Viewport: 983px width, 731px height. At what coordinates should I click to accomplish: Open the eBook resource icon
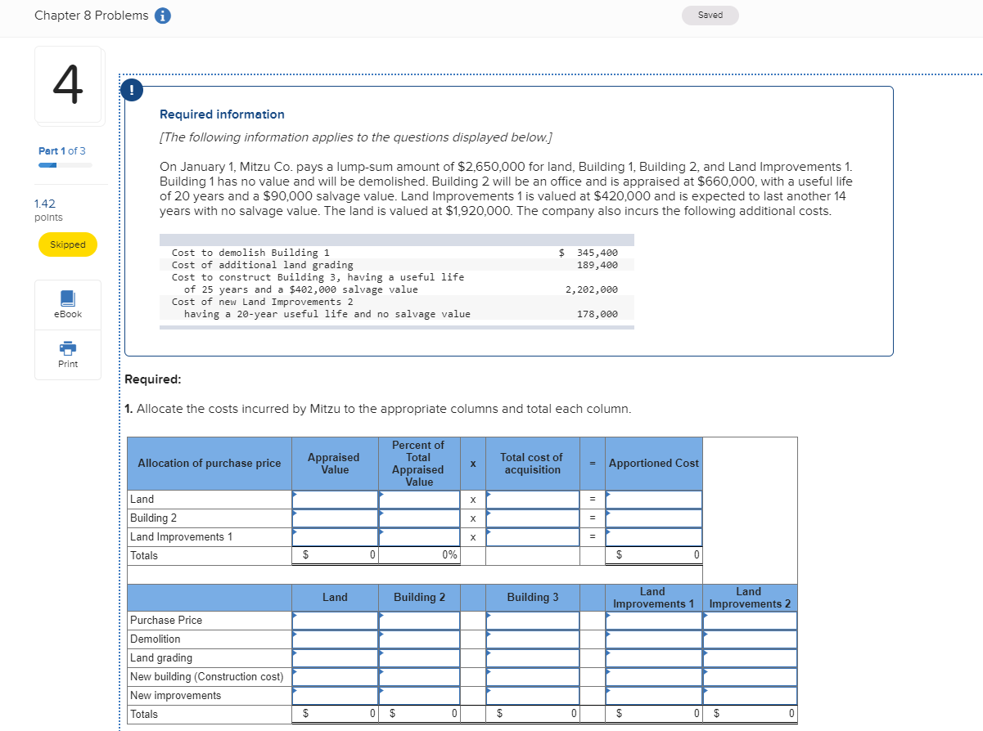(68, 303)
